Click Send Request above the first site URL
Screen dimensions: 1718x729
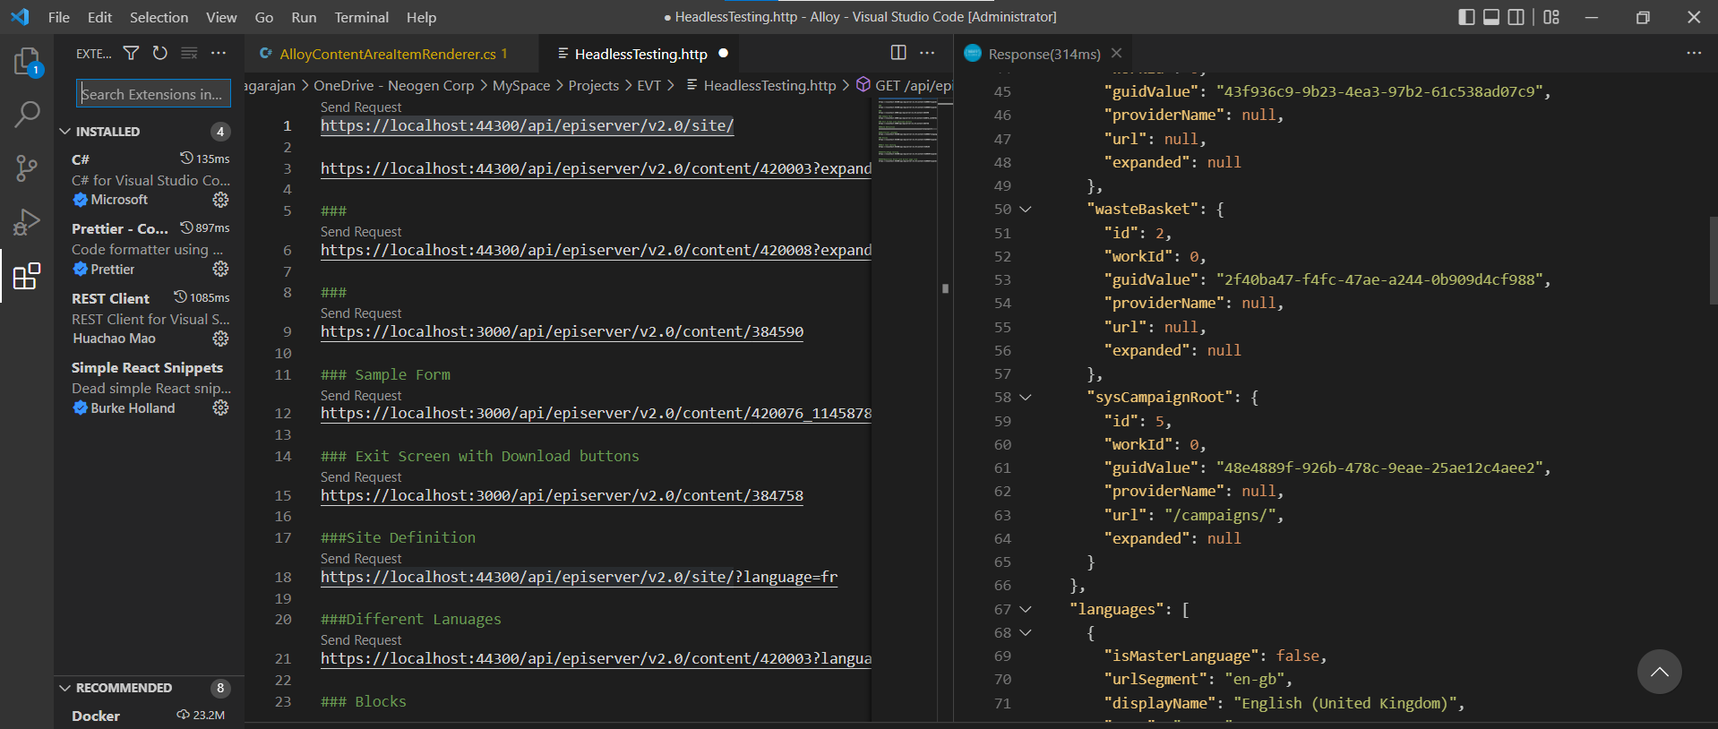coord(361,107)
